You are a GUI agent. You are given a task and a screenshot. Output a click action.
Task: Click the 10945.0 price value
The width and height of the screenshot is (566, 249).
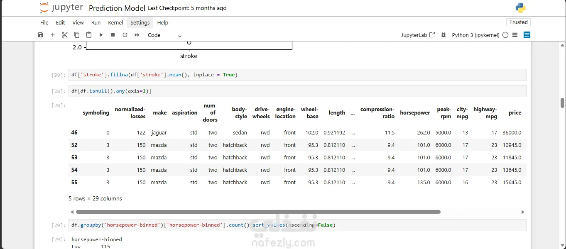click(x=512, y=145)
